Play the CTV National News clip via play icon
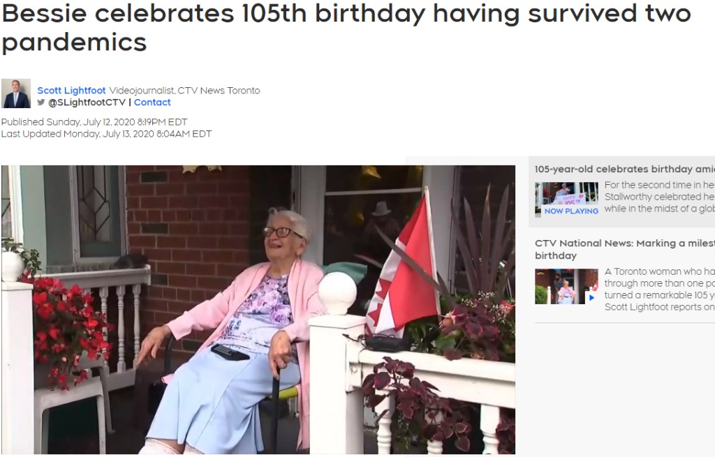715x457 pixels. point(591,297)
